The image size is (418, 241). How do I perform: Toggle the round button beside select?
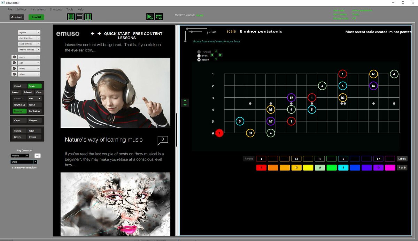(x=14, y=74)
